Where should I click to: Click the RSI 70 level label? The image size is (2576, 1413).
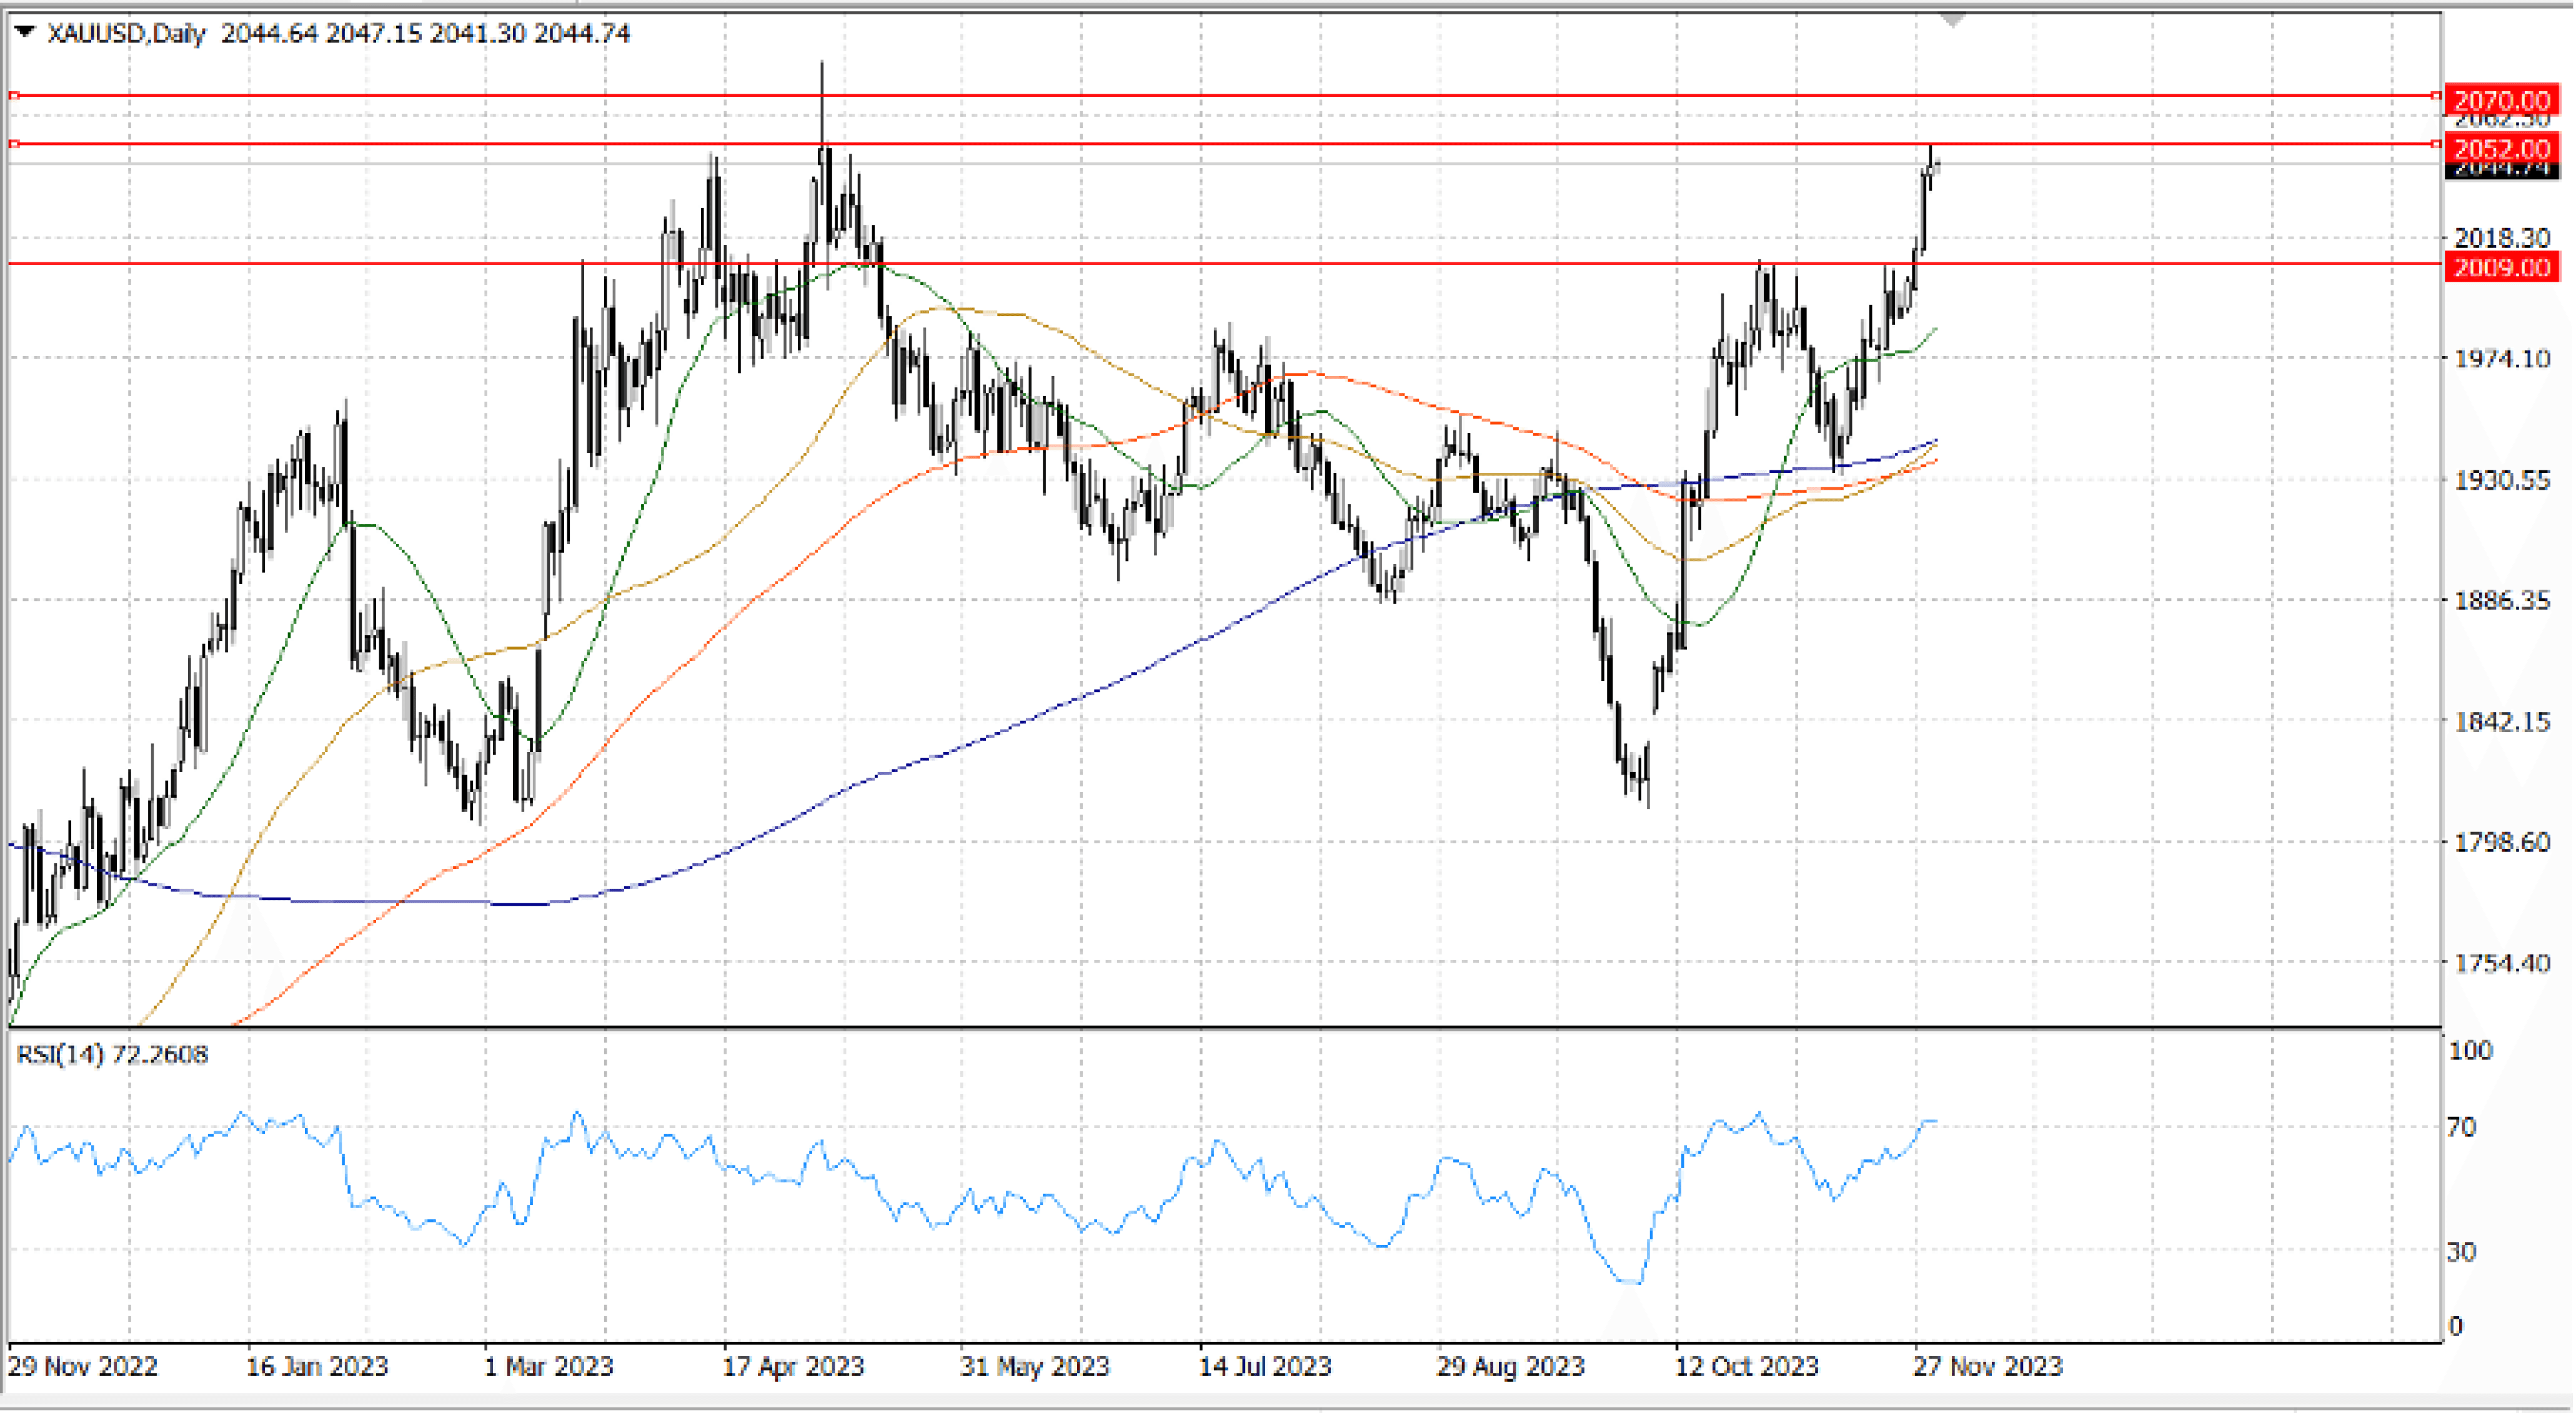pos(2461,1128)
